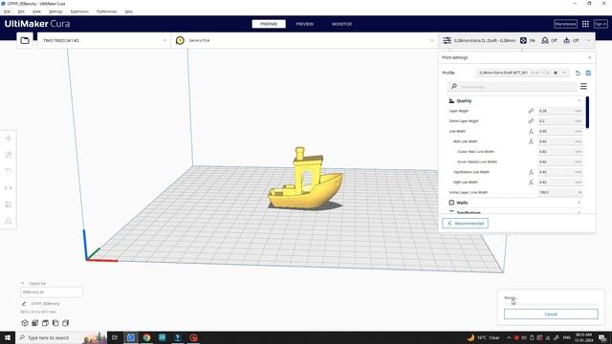
Task: Open the File menu
Action: click(x=7, y=11)
